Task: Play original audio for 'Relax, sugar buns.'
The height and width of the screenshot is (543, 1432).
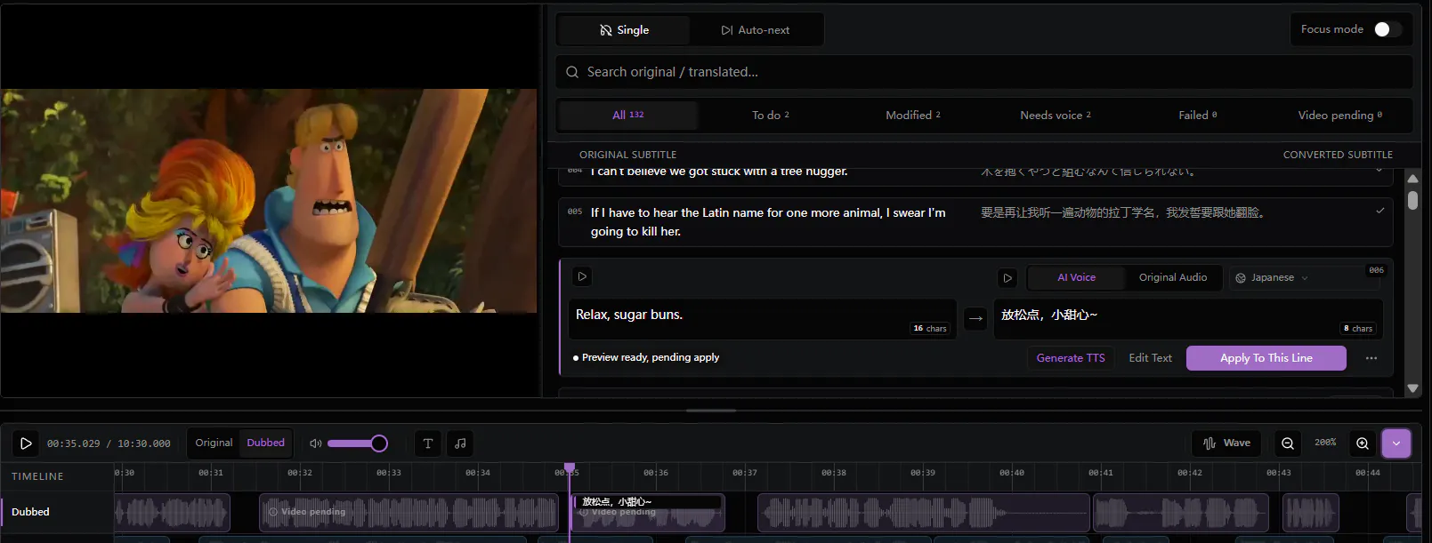Action: coord(582,276)
